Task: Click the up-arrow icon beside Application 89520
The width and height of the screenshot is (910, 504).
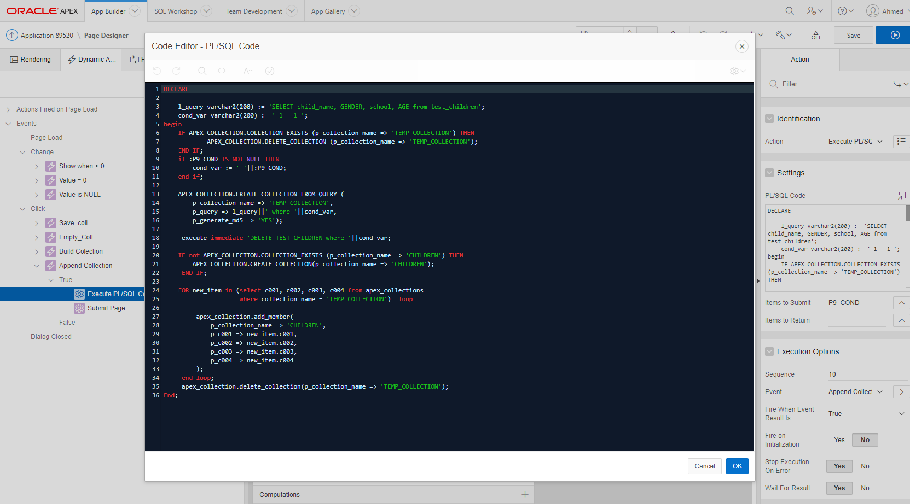Action: pyautogui.click(x=12, y=35)
